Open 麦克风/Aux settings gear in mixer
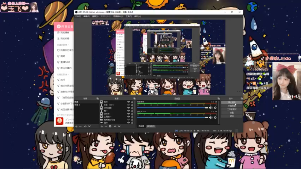 click(215, 118)
